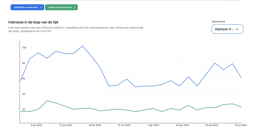Select the 4 jan 2025 axis label
Image resolution: width=259 pixels, height=129 pixels.
(x=37, y=125)
